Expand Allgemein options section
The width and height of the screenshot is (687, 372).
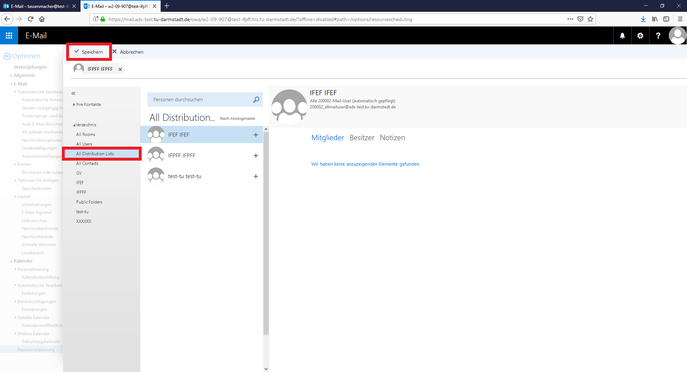11,75
